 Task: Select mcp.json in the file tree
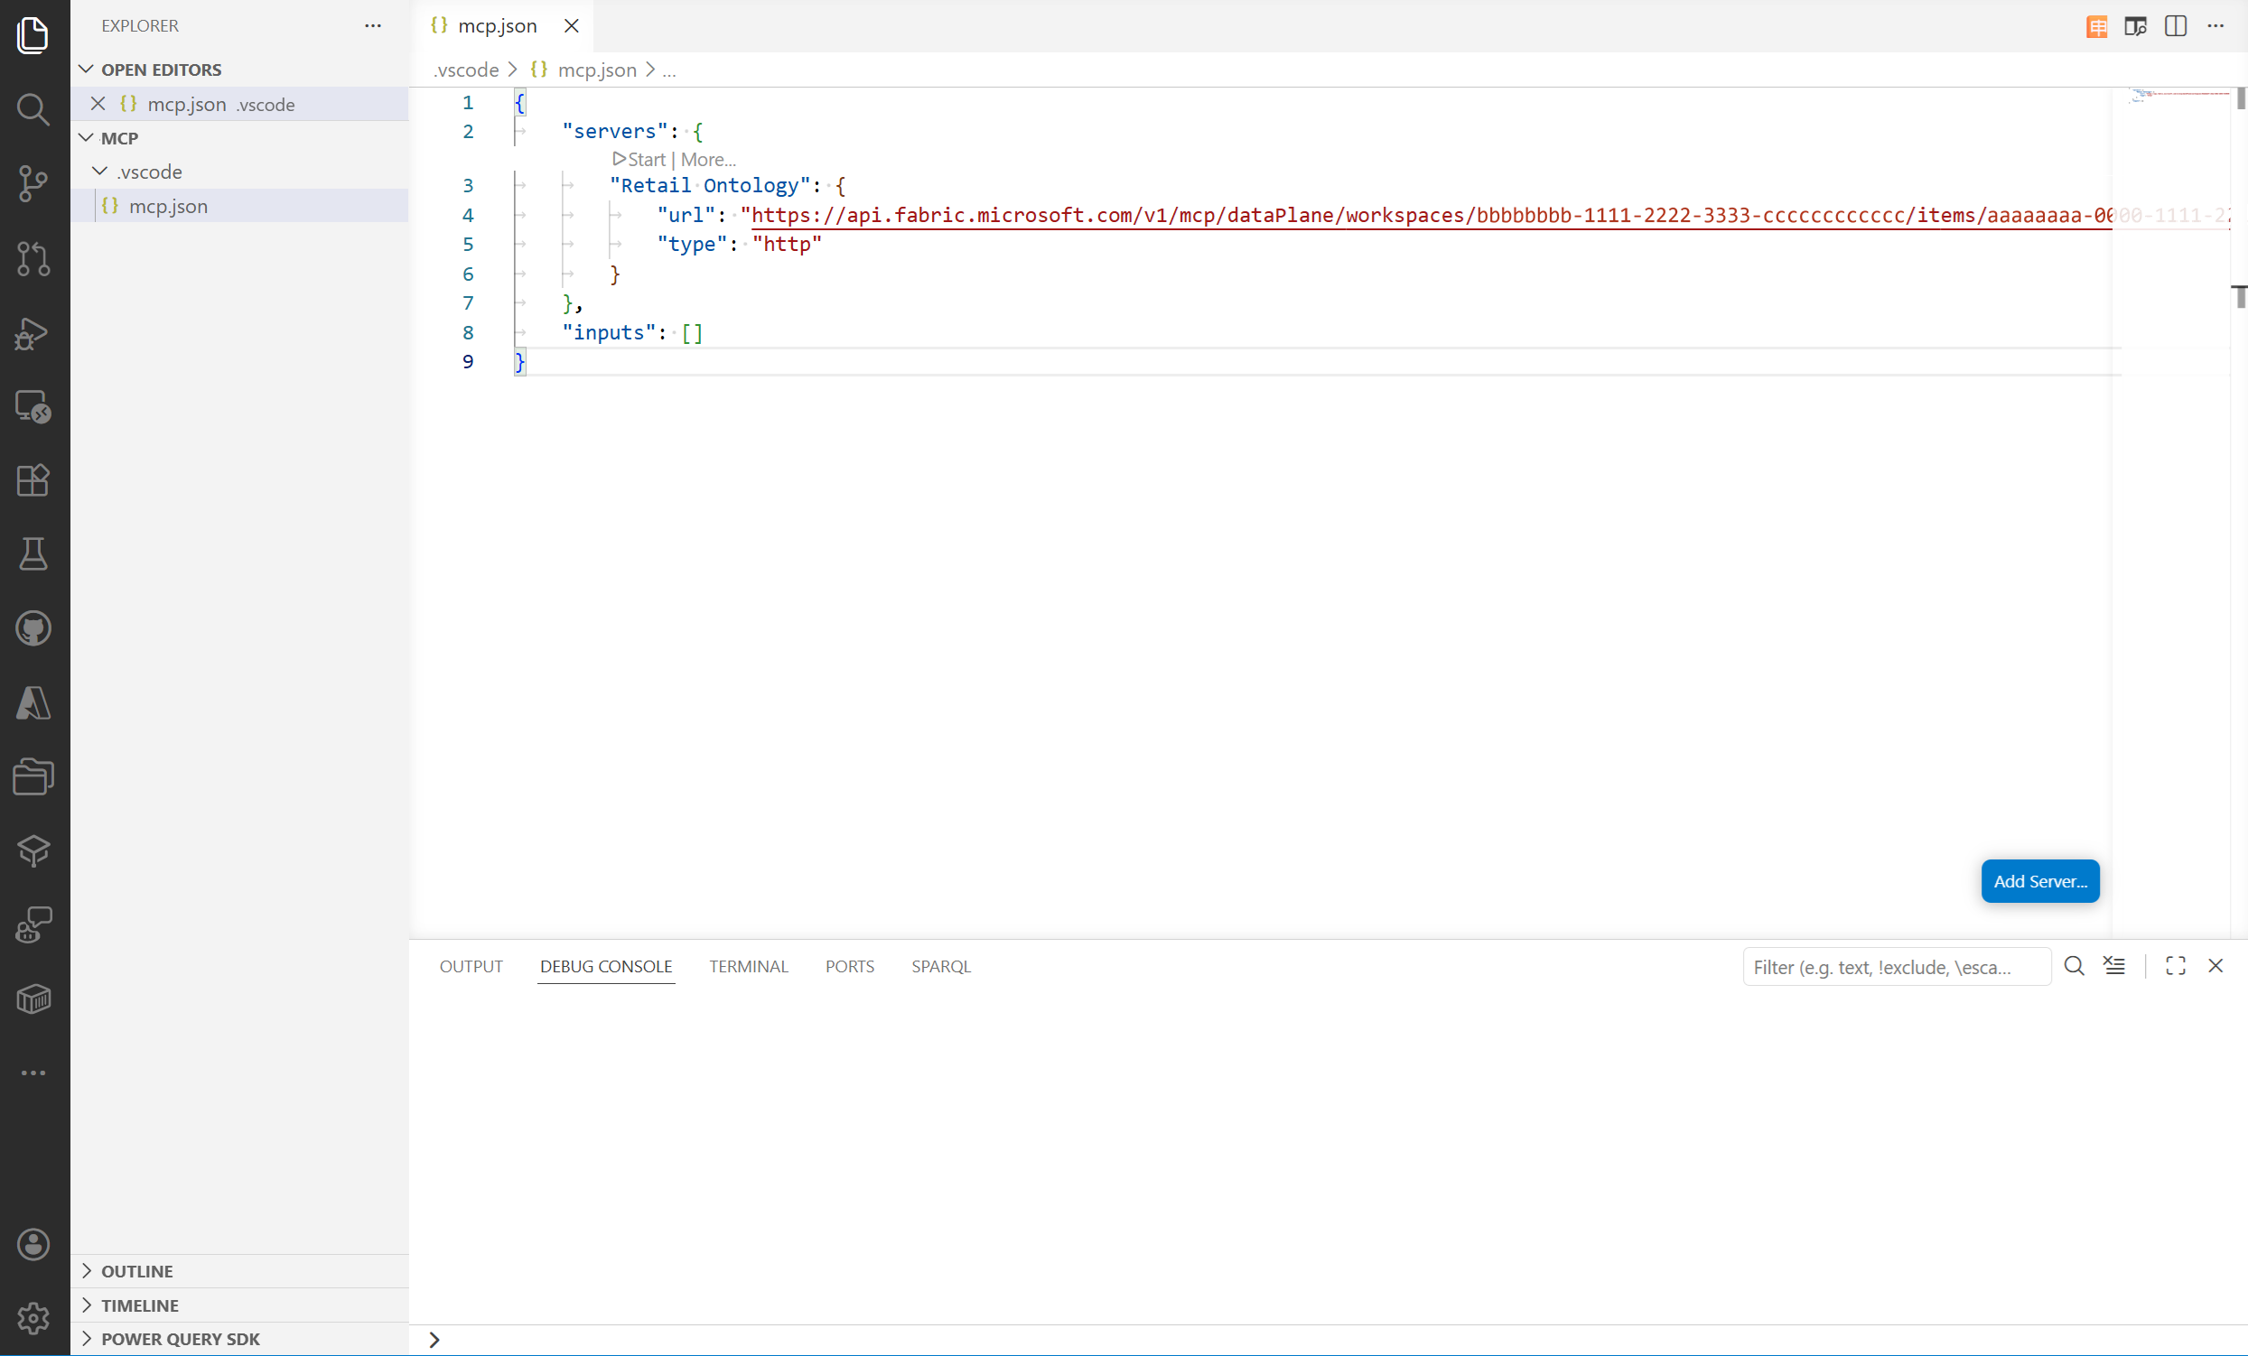pyautogui.click(x=240, y=206)
